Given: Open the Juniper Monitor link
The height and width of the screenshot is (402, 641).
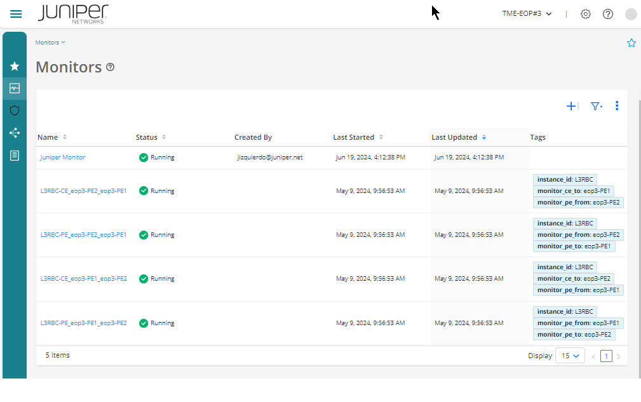Looking at the screenshot, I should 63,157.
